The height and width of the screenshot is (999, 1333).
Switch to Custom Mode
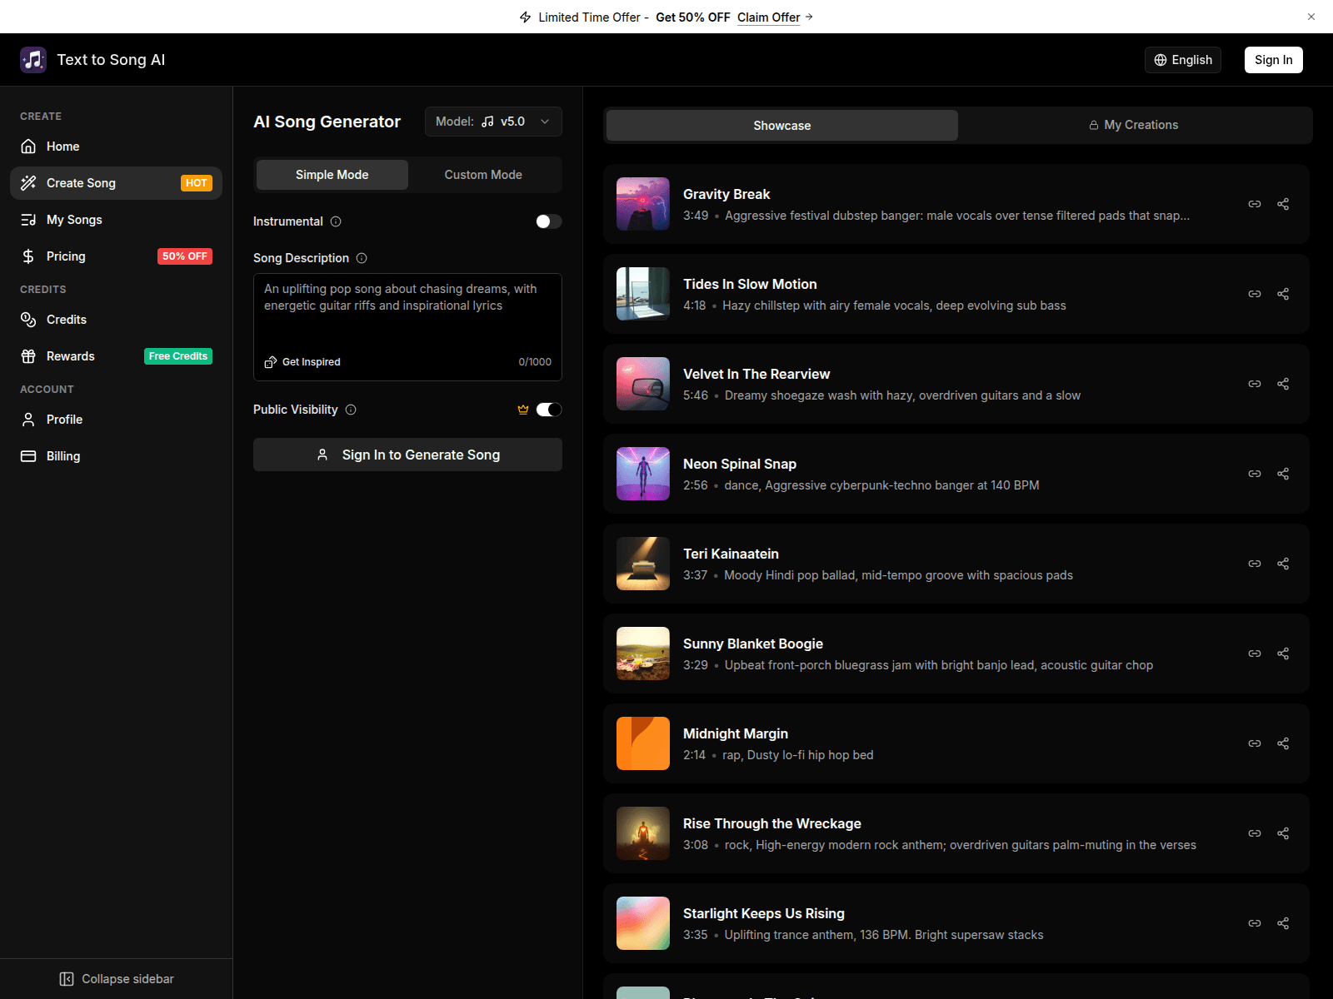click(482, 174)
